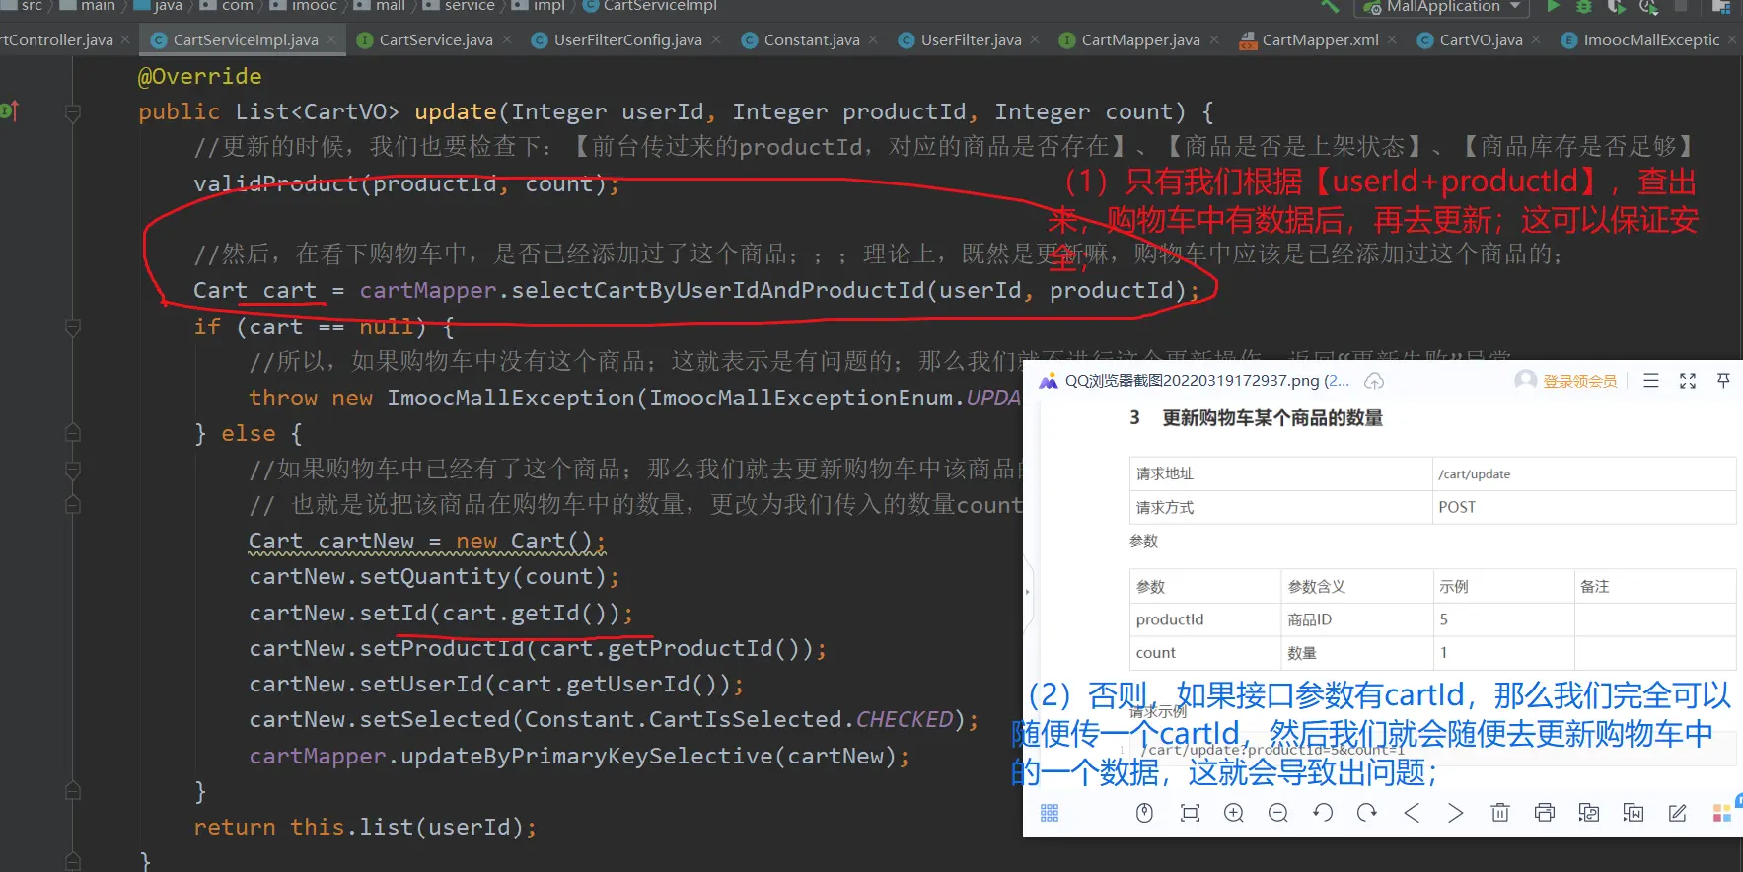Fit the image to window size
This screenshot has height=872, width=1743.
click(x=1190, y=813)
